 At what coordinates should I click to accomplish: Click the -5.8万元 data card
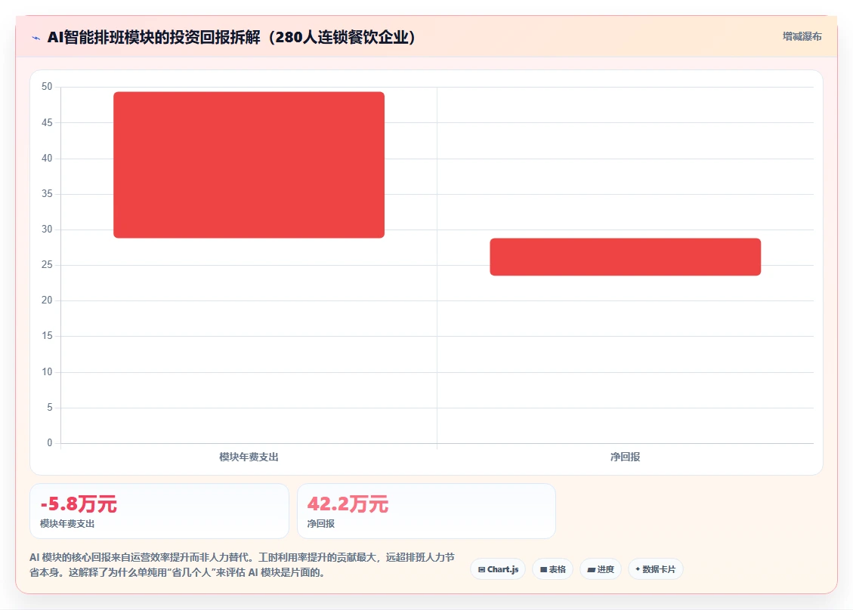[x=159, y=511]
